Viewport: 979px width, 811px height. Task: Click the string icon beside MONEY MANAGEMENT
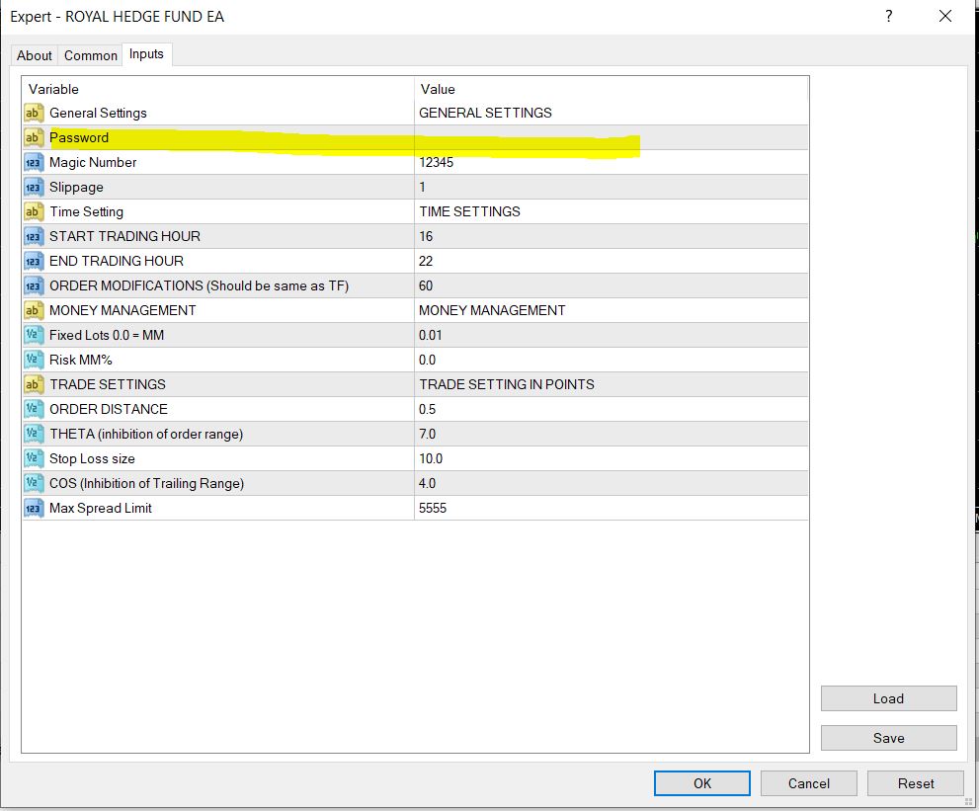[33, 310]
